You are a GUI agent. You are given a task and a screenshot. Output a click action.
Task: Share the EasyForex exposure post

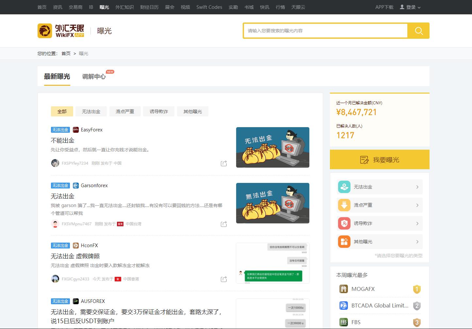224,163
